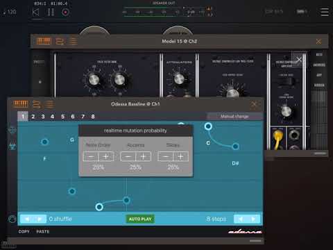Select the D# slide end node
The height and width of the screenshot is (250, 333).
[x=235, y=147]
